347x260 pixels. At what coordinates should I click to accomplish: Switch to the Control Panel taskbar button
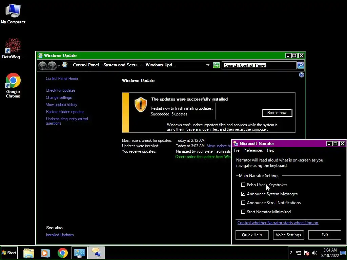(x=80, y=253)
